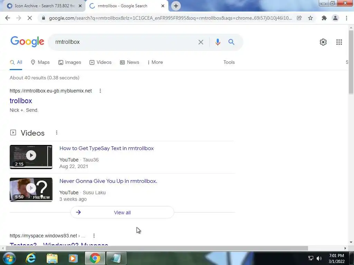This screenshot has width=354, height=265.
Task: Click the address bar URL
Action: [170, 18]
